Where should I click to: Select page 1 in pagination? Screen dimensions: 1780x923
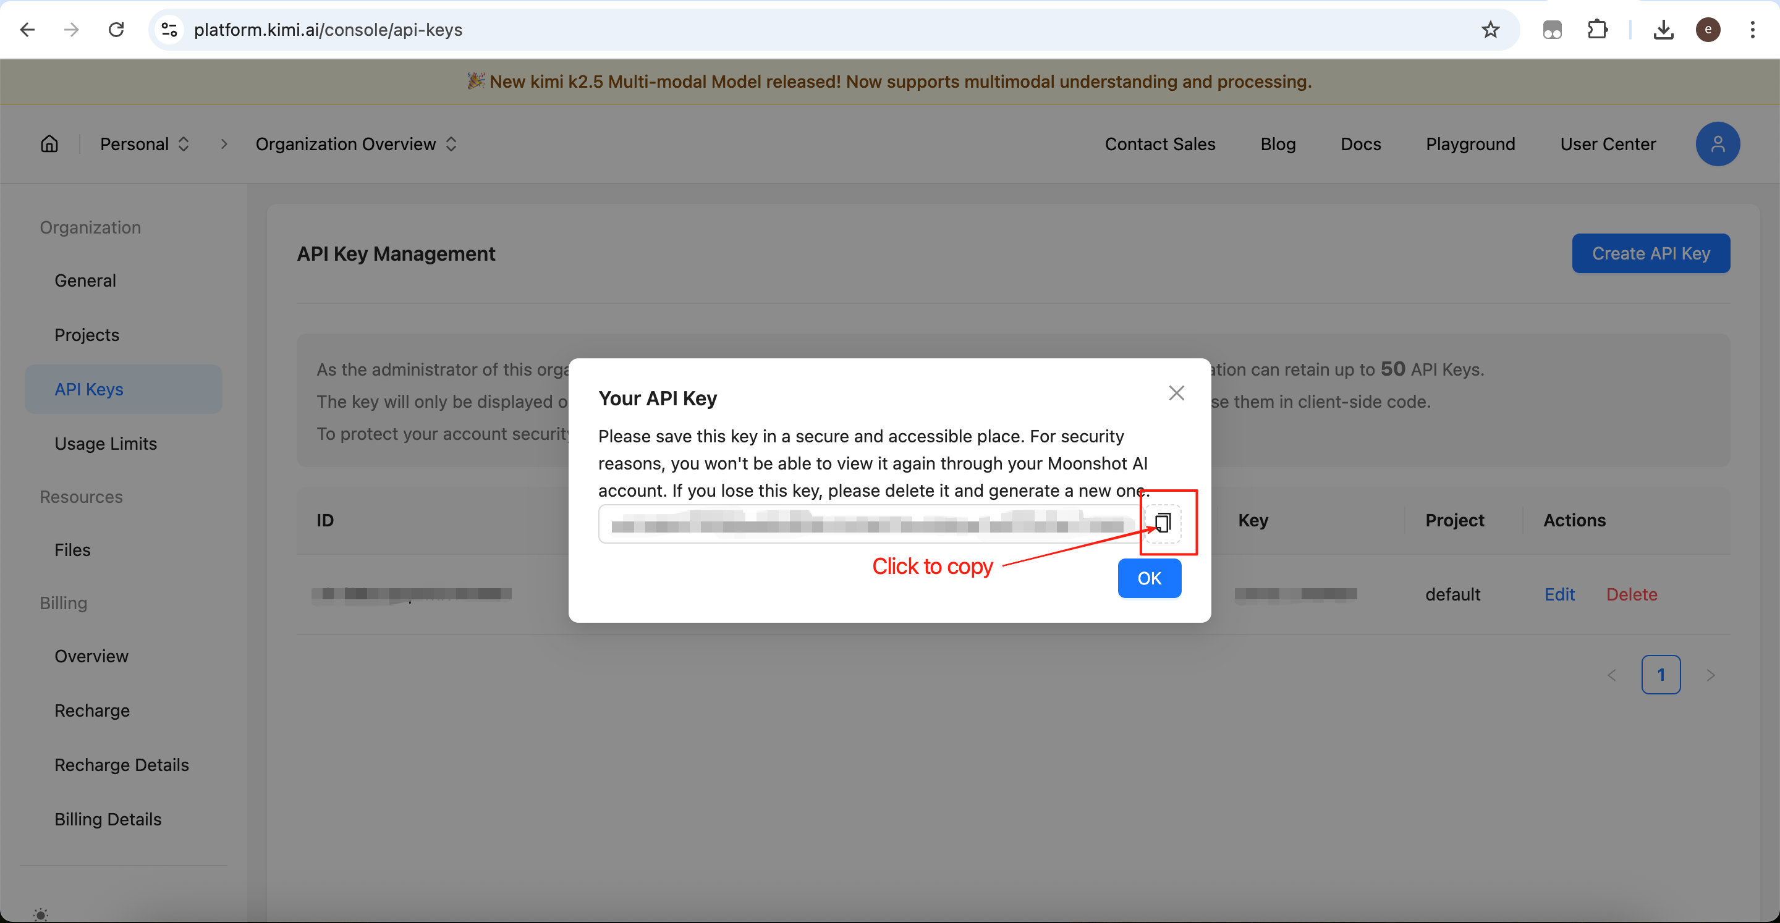coord(1661,674)
